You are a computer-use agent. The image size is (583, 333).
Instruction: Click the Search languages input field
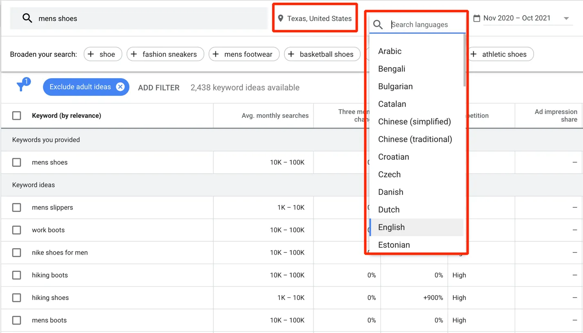426,25
